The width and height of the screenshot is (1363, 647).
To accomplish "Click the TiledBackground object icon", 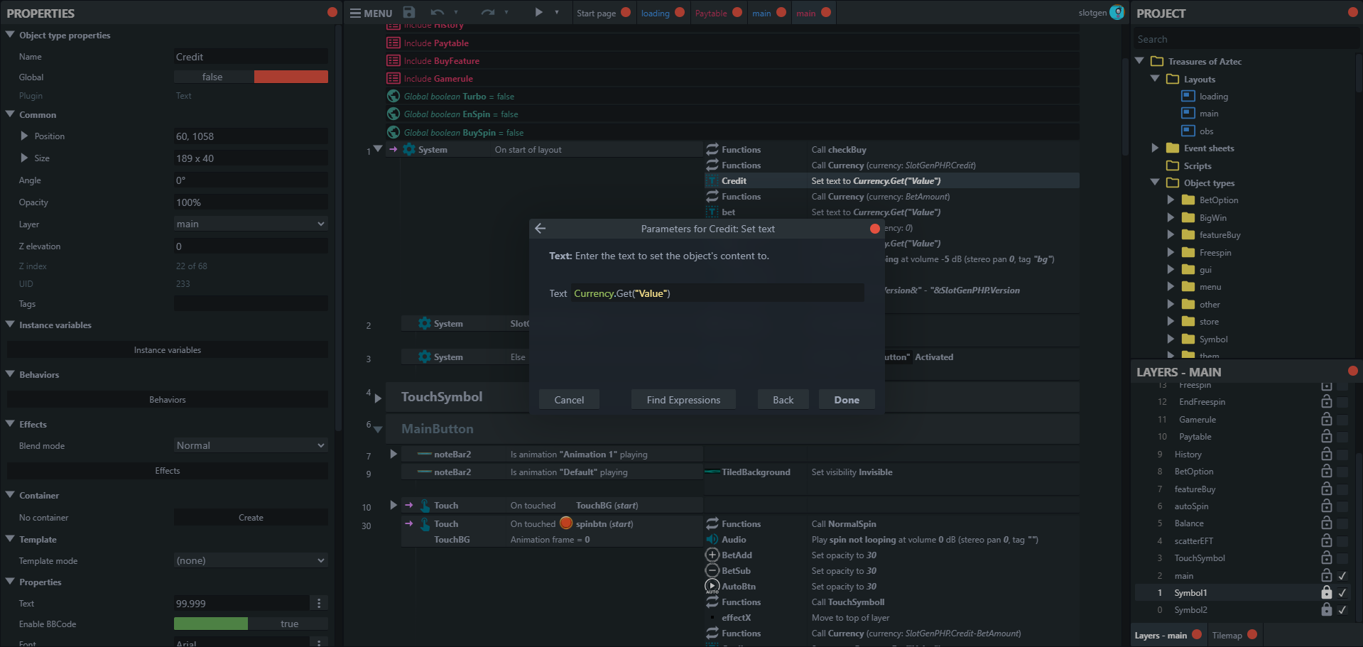I will (x=712, y=472).
